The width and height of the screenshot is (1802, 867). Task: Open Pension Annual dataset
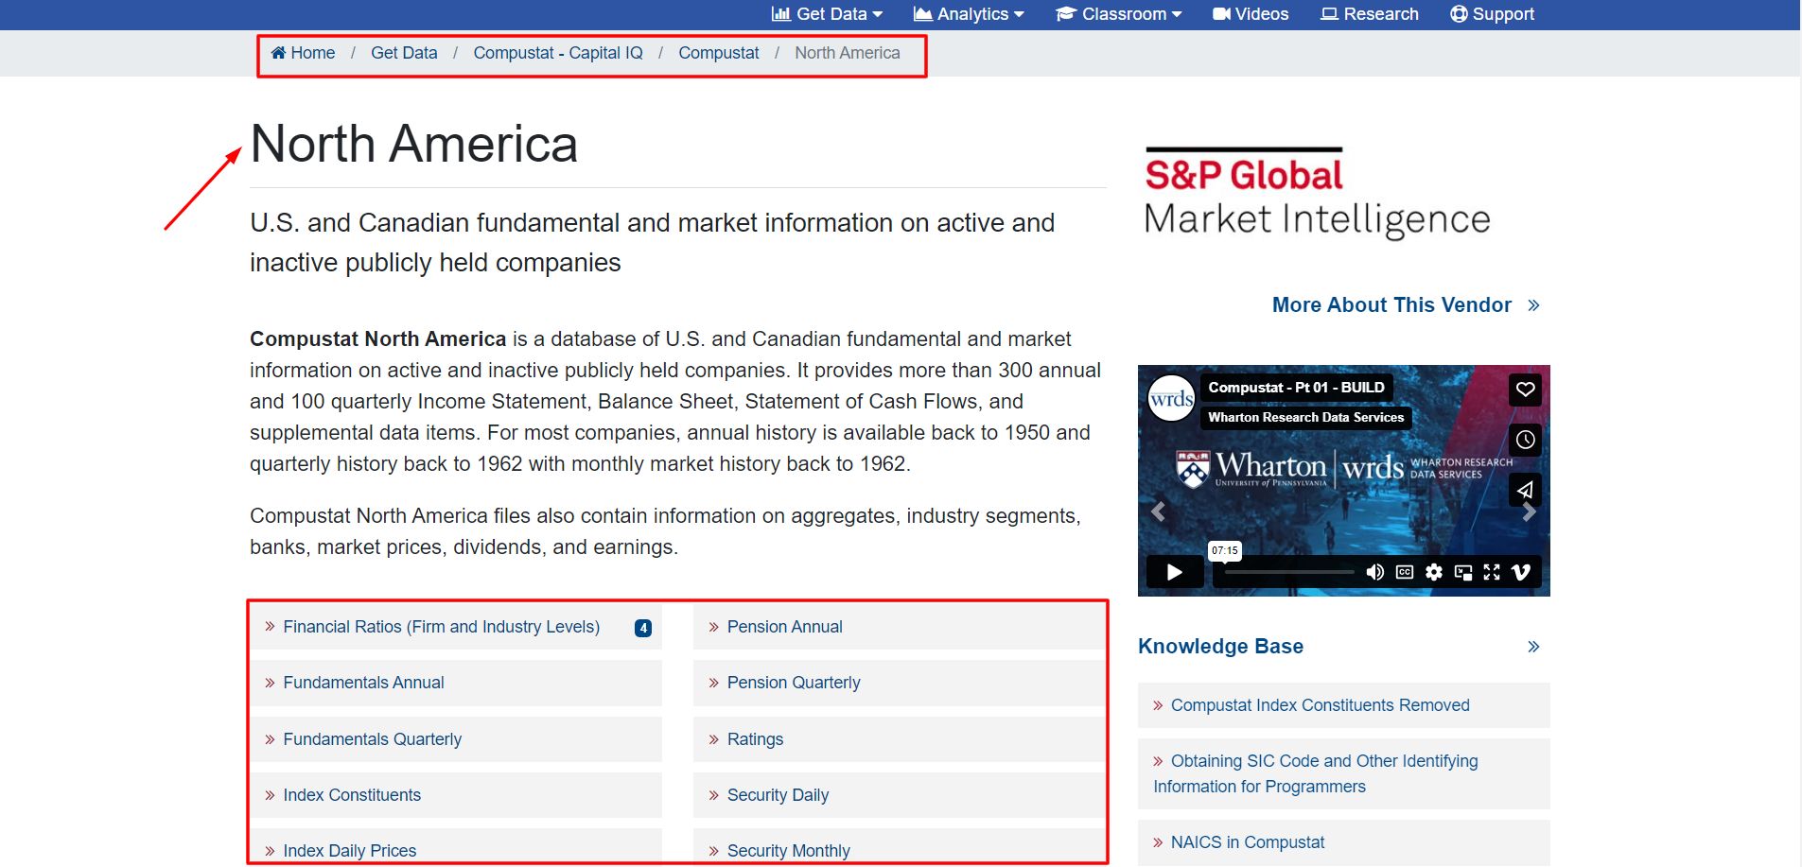784,627
